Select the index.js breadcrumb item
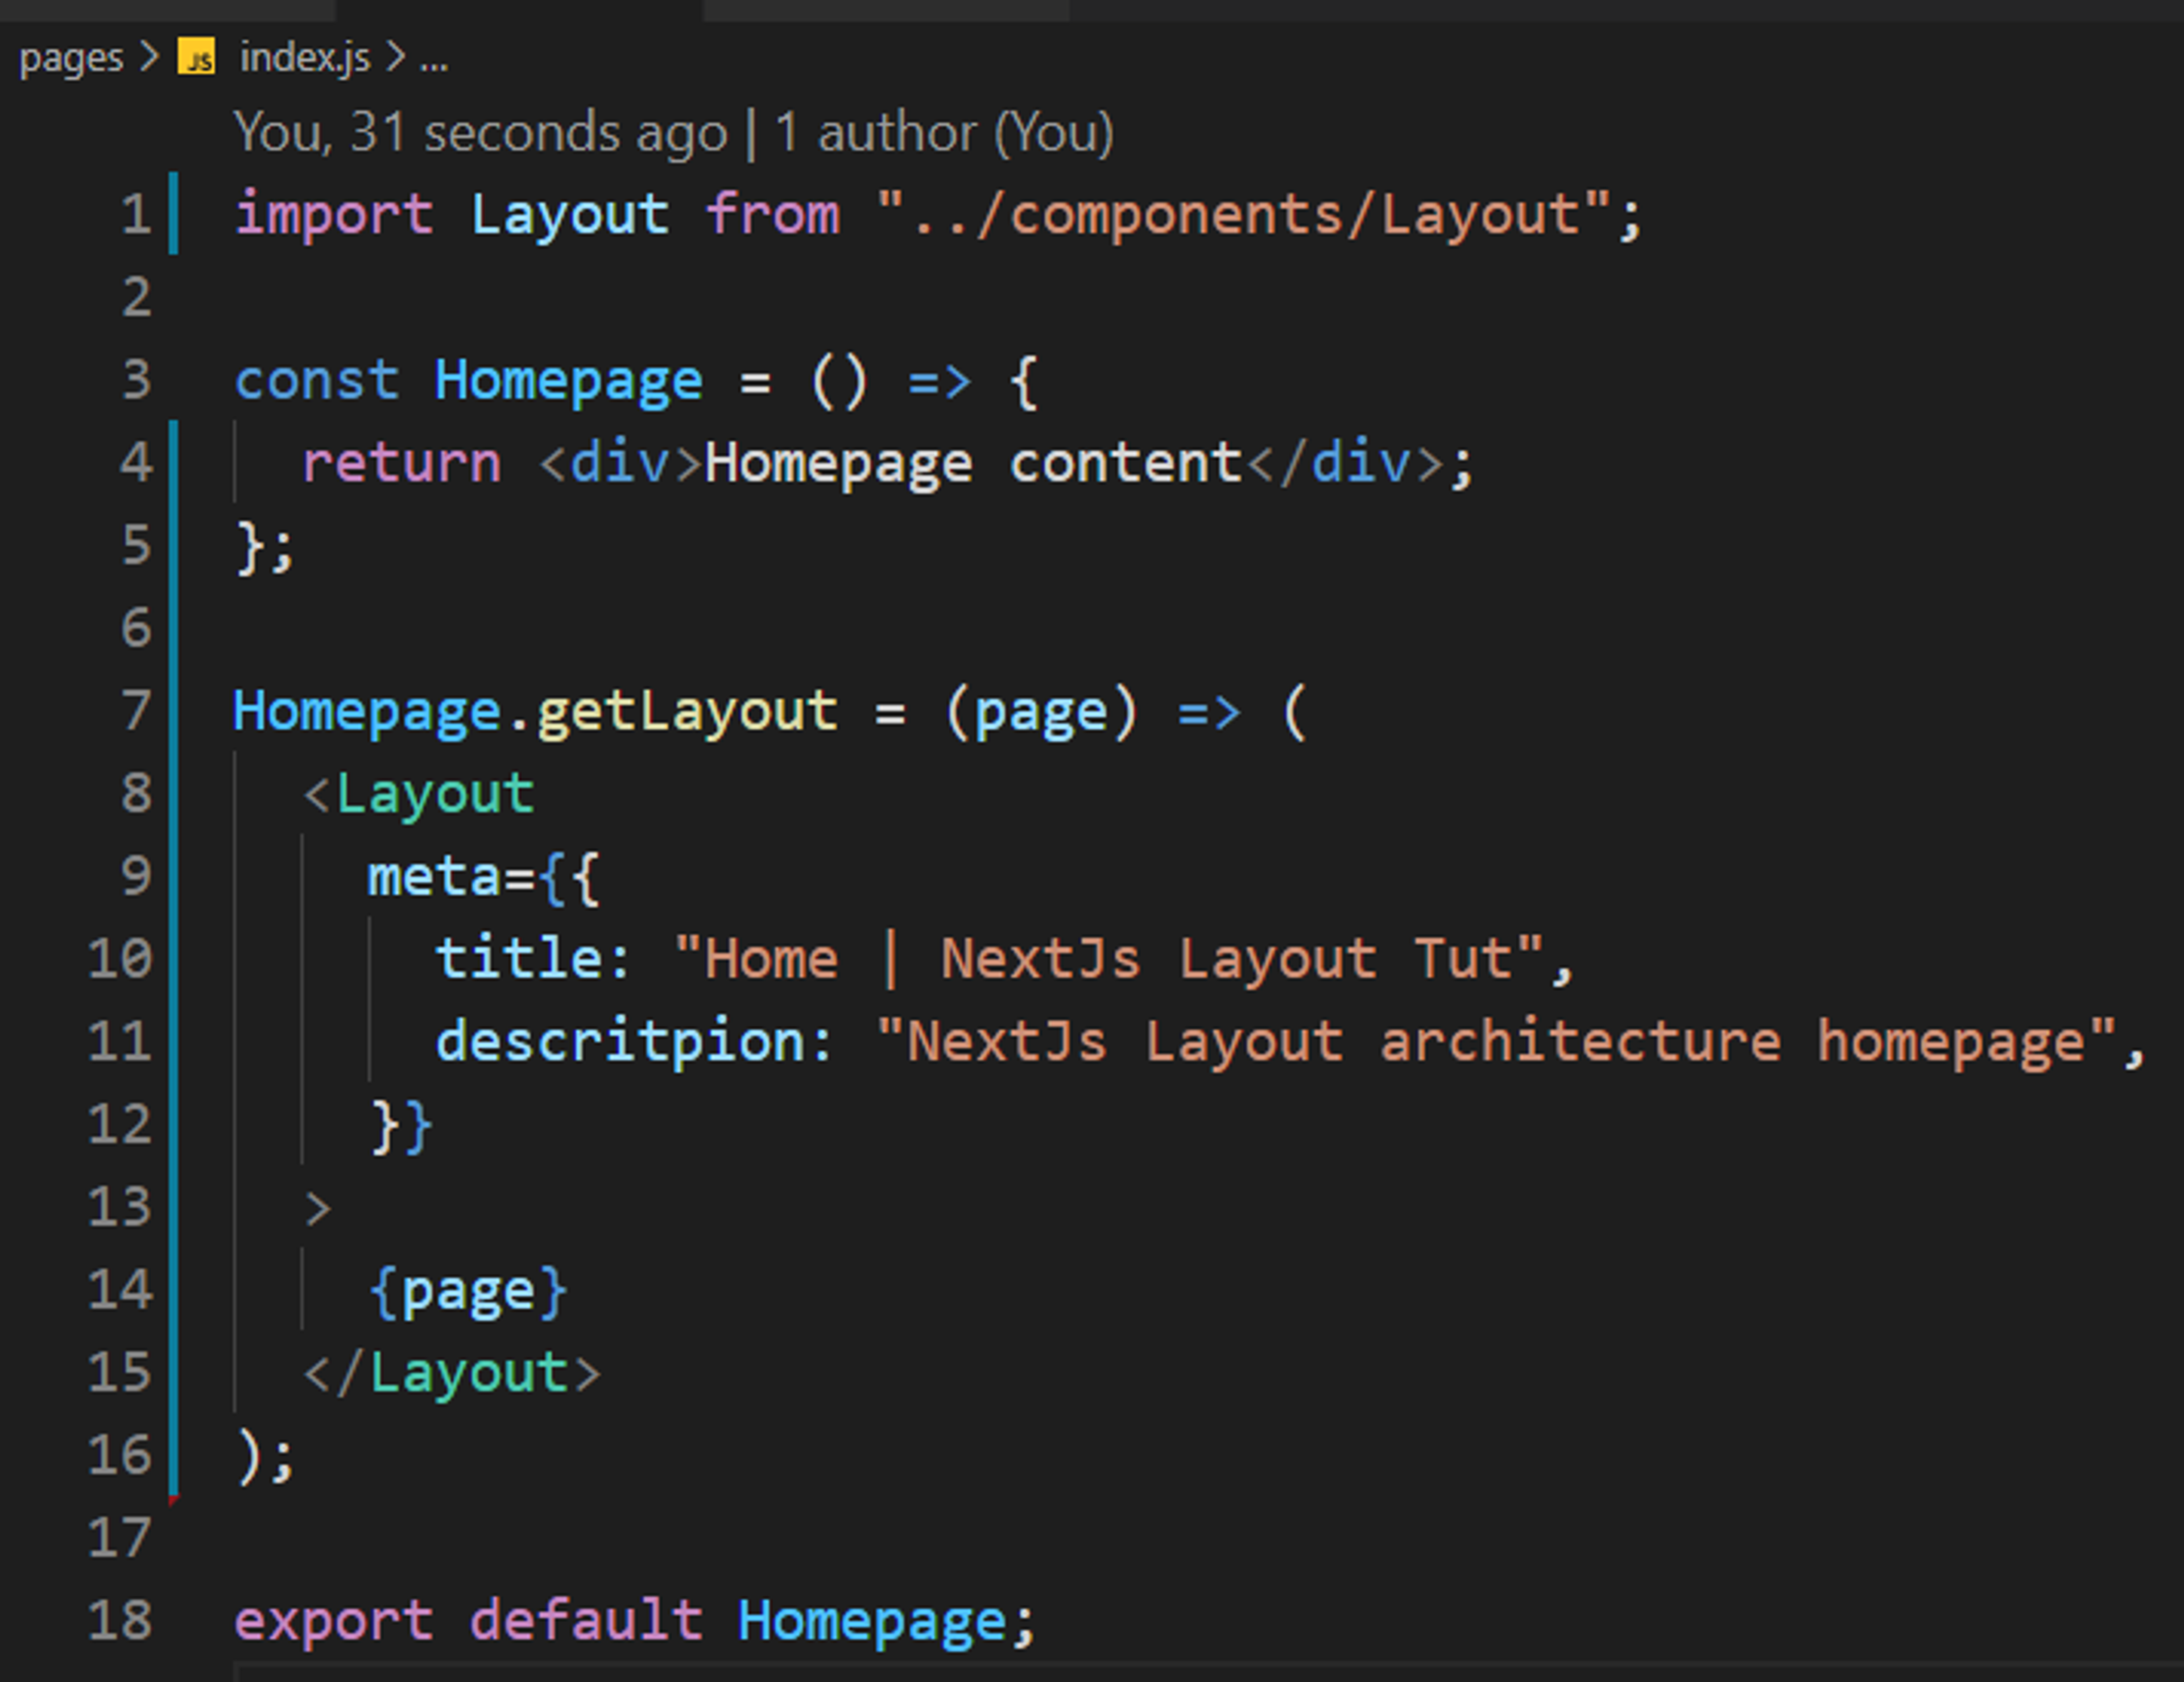Viewport: 2184px width, 1682px height. (x=304, y=57)
